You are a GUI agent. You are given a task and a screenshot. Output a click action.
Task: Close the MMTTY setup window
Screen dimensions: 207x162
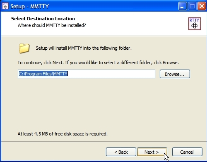(202, 6)
